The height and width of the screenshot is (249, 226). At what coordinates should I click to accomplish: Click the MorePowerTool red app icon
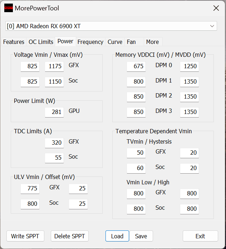pyautogui.click(x=9, y=8)
